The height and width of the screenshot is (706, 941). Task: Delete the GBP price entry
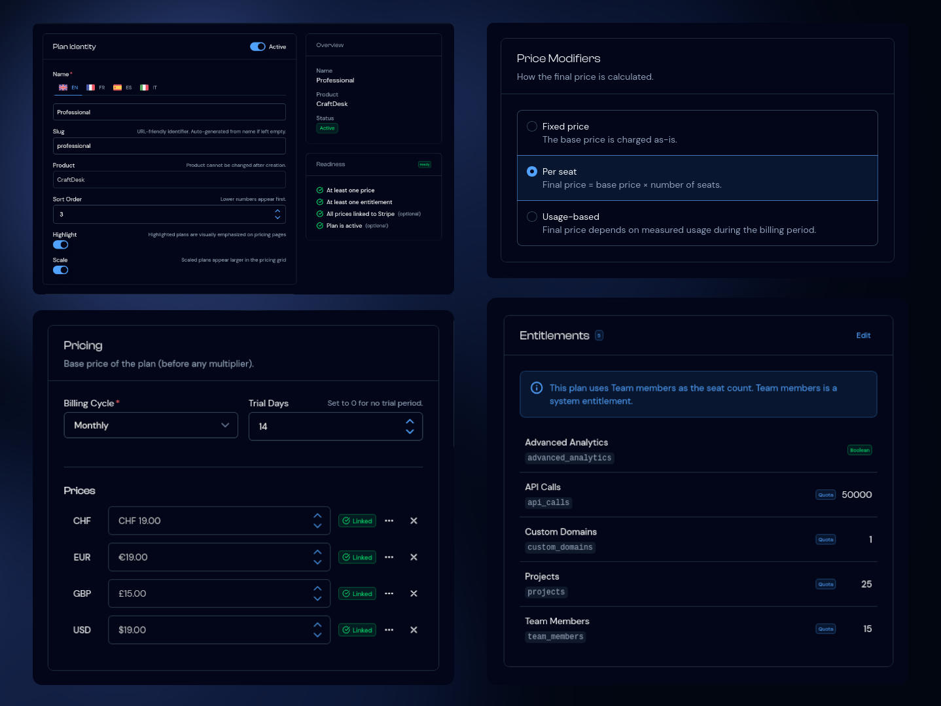click(414, 593)
